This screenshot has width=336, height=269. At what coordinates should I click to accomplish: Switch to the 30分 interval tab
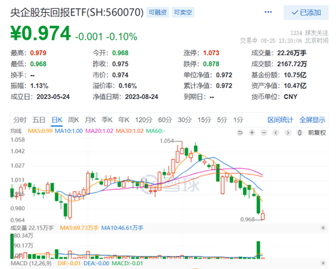pos(184,119)
